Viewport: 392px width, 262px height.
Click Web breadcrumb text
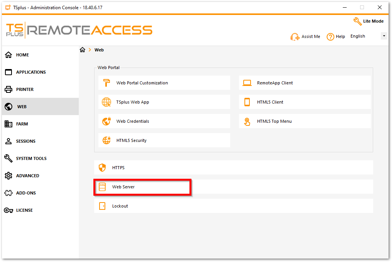pos(99,50)
